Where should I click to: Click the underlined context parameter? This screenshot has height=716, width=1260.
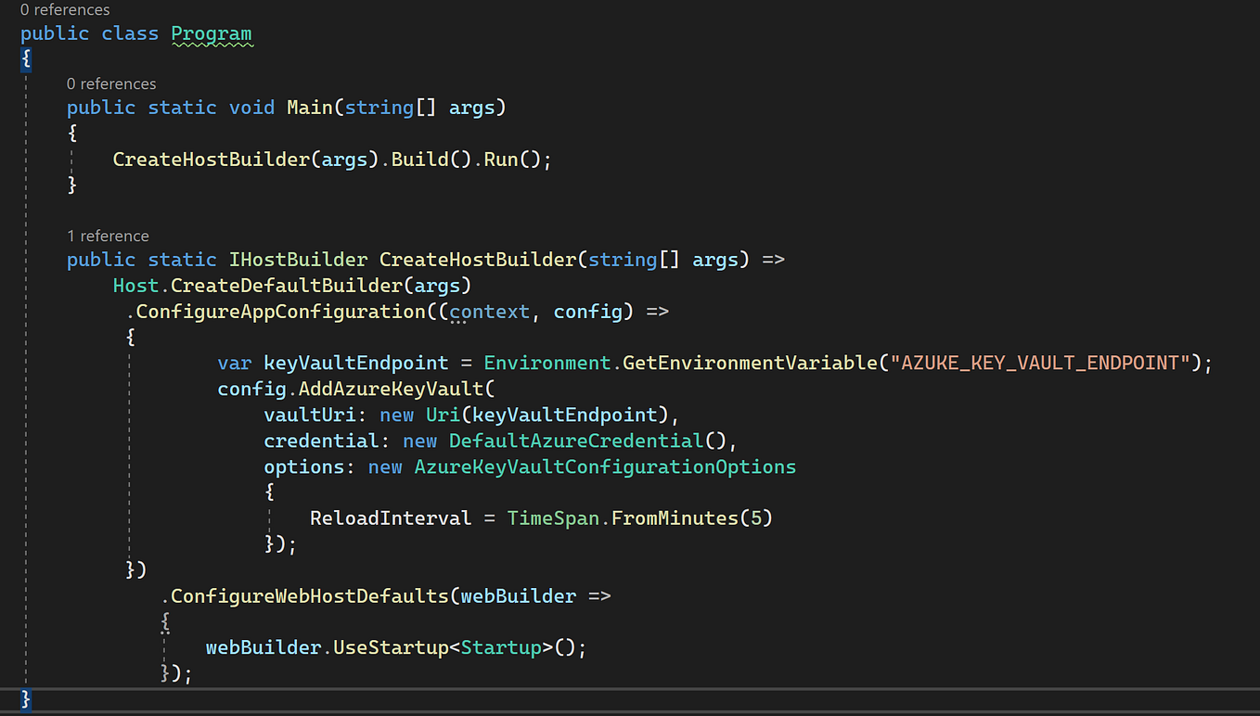488,311
